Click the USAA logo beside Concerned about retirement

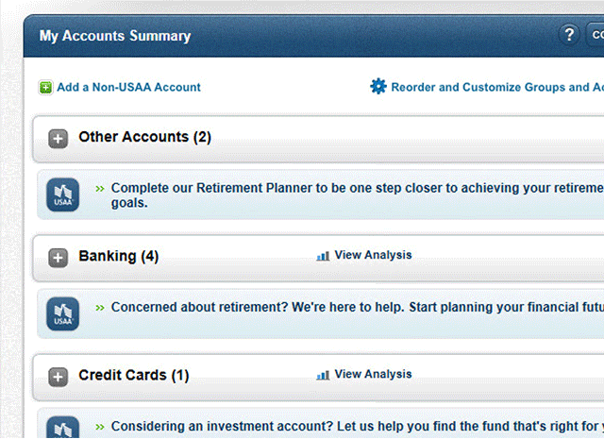63,313
